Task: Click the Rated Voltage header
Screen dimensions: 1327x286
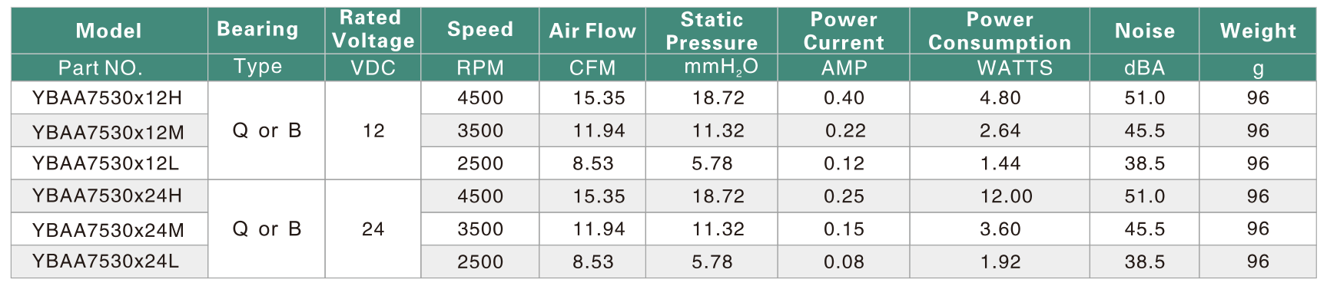Action: (x=373, y=29)
